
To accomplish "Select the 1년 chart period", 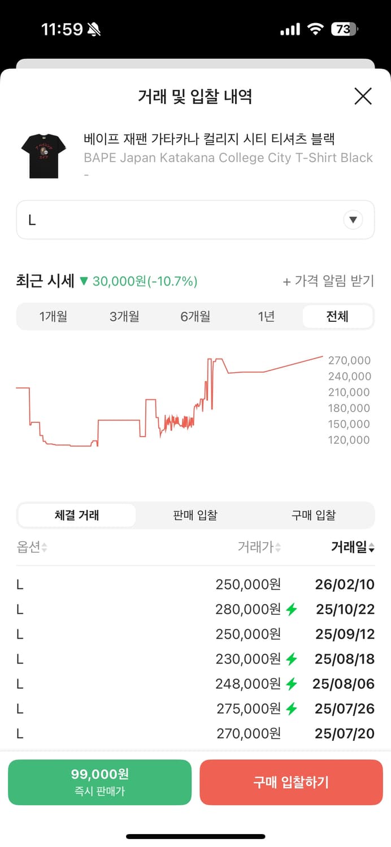I will [x=266, y=316].
